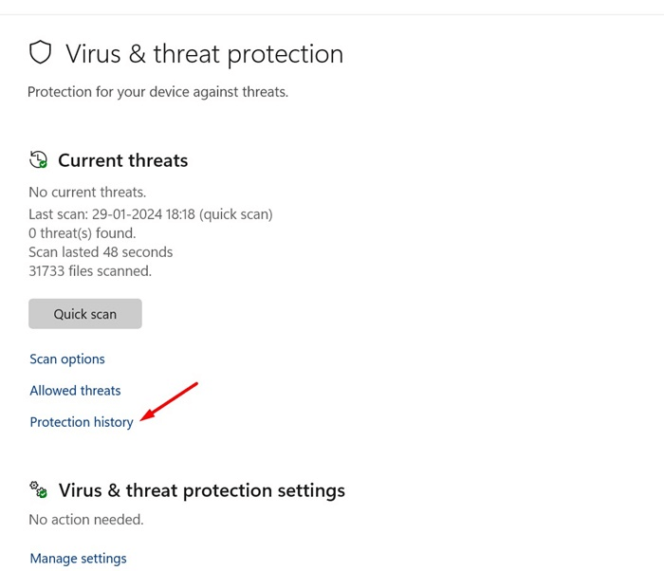Click the 'No action needed.' status text
The height and width of the screenshot is (571, 664).
(x=86, y=520)
